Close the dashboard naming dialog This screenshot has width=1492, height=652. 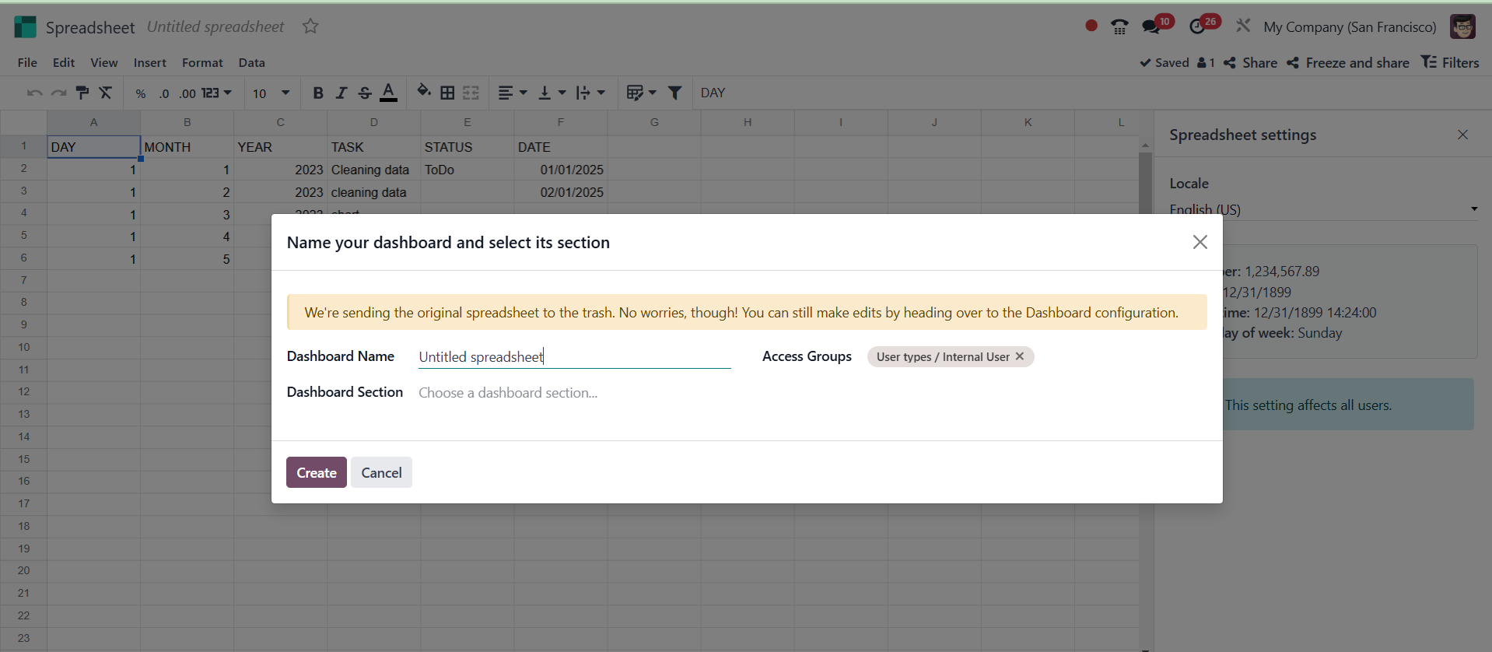(x=1200, y=242)
